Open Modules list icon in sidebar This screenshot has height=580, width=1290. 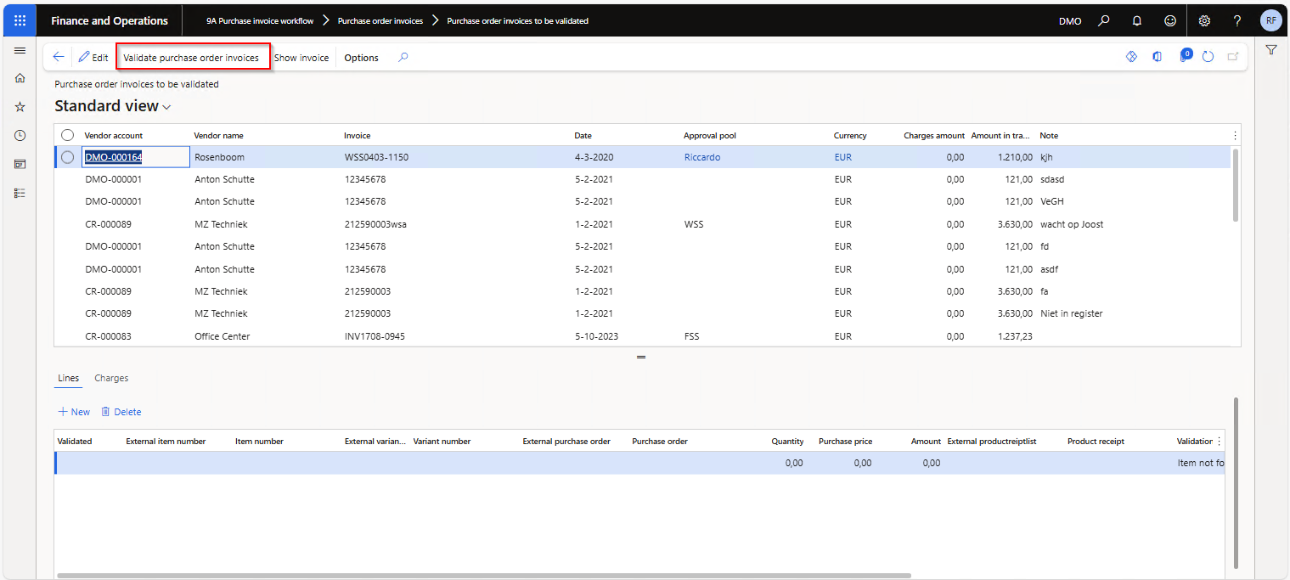pyautogui.click(x=20, y=193)
